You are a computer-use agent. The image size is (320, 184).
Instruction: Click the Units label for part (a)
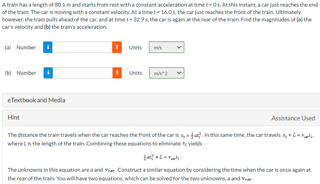135,48
